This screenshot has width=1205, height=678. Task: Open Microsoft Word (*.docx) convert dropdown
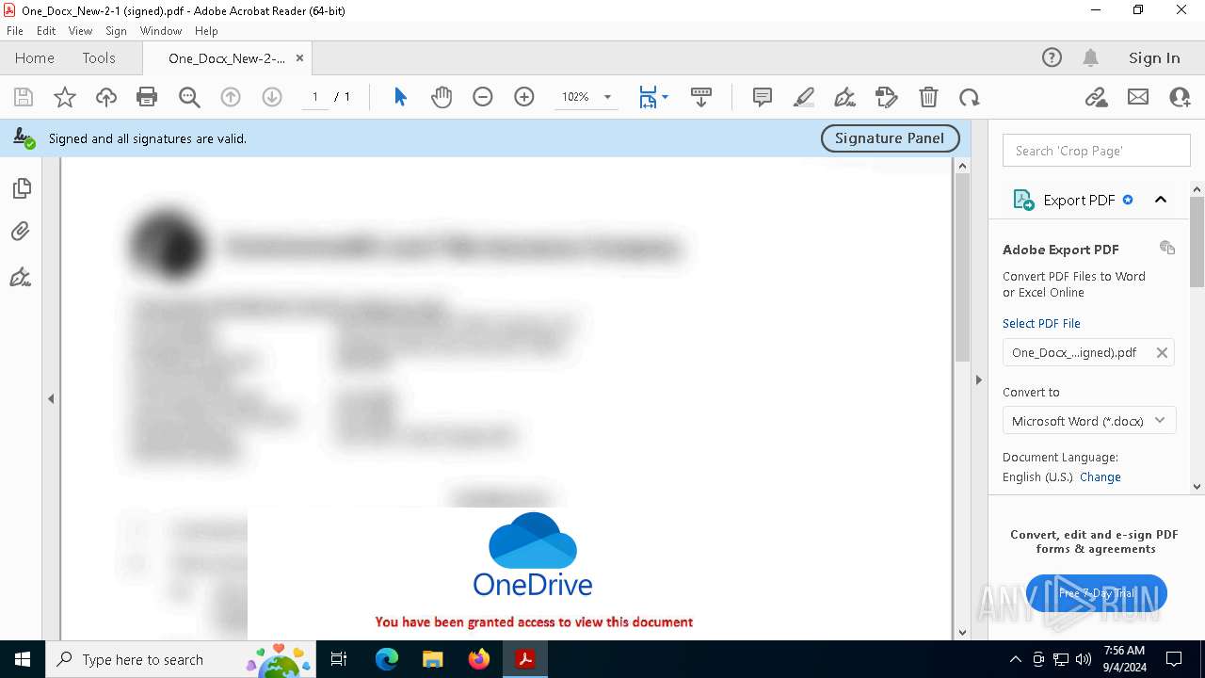pyautogui.click(x=1089, y=421)
